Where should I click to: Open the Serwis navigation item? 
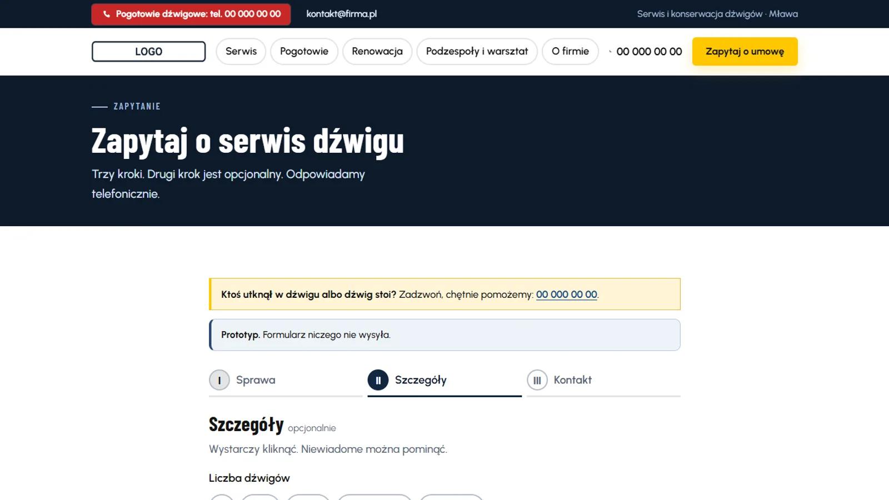(x=241, y=52)
